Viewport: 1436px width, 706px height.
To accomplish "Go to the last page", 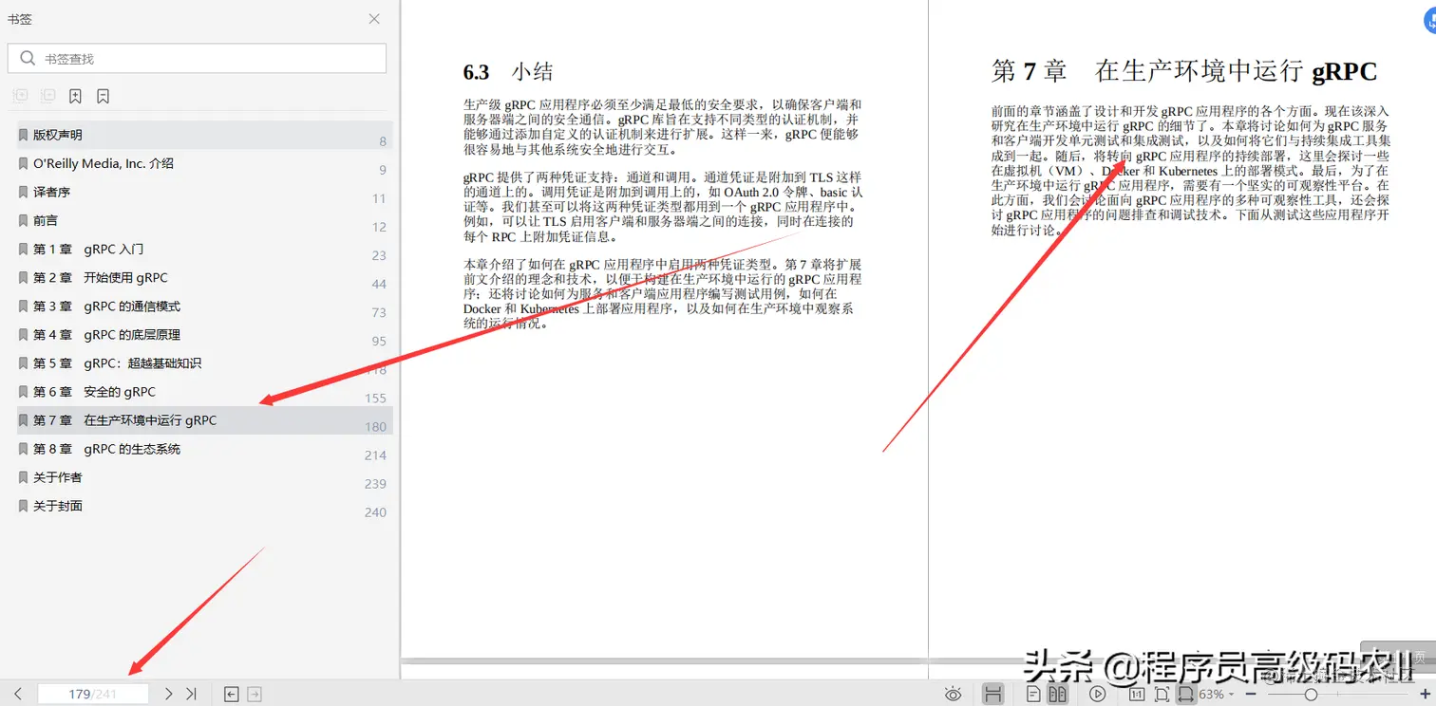I will 191,693.
